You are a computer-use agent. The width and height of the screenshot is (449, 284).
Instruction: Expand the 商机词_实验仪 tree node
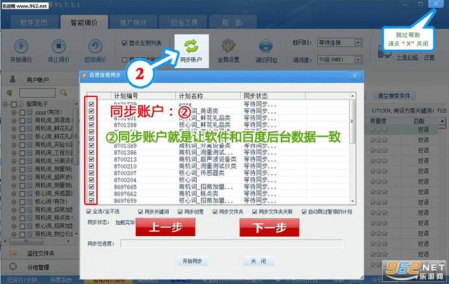click(14, 145)
